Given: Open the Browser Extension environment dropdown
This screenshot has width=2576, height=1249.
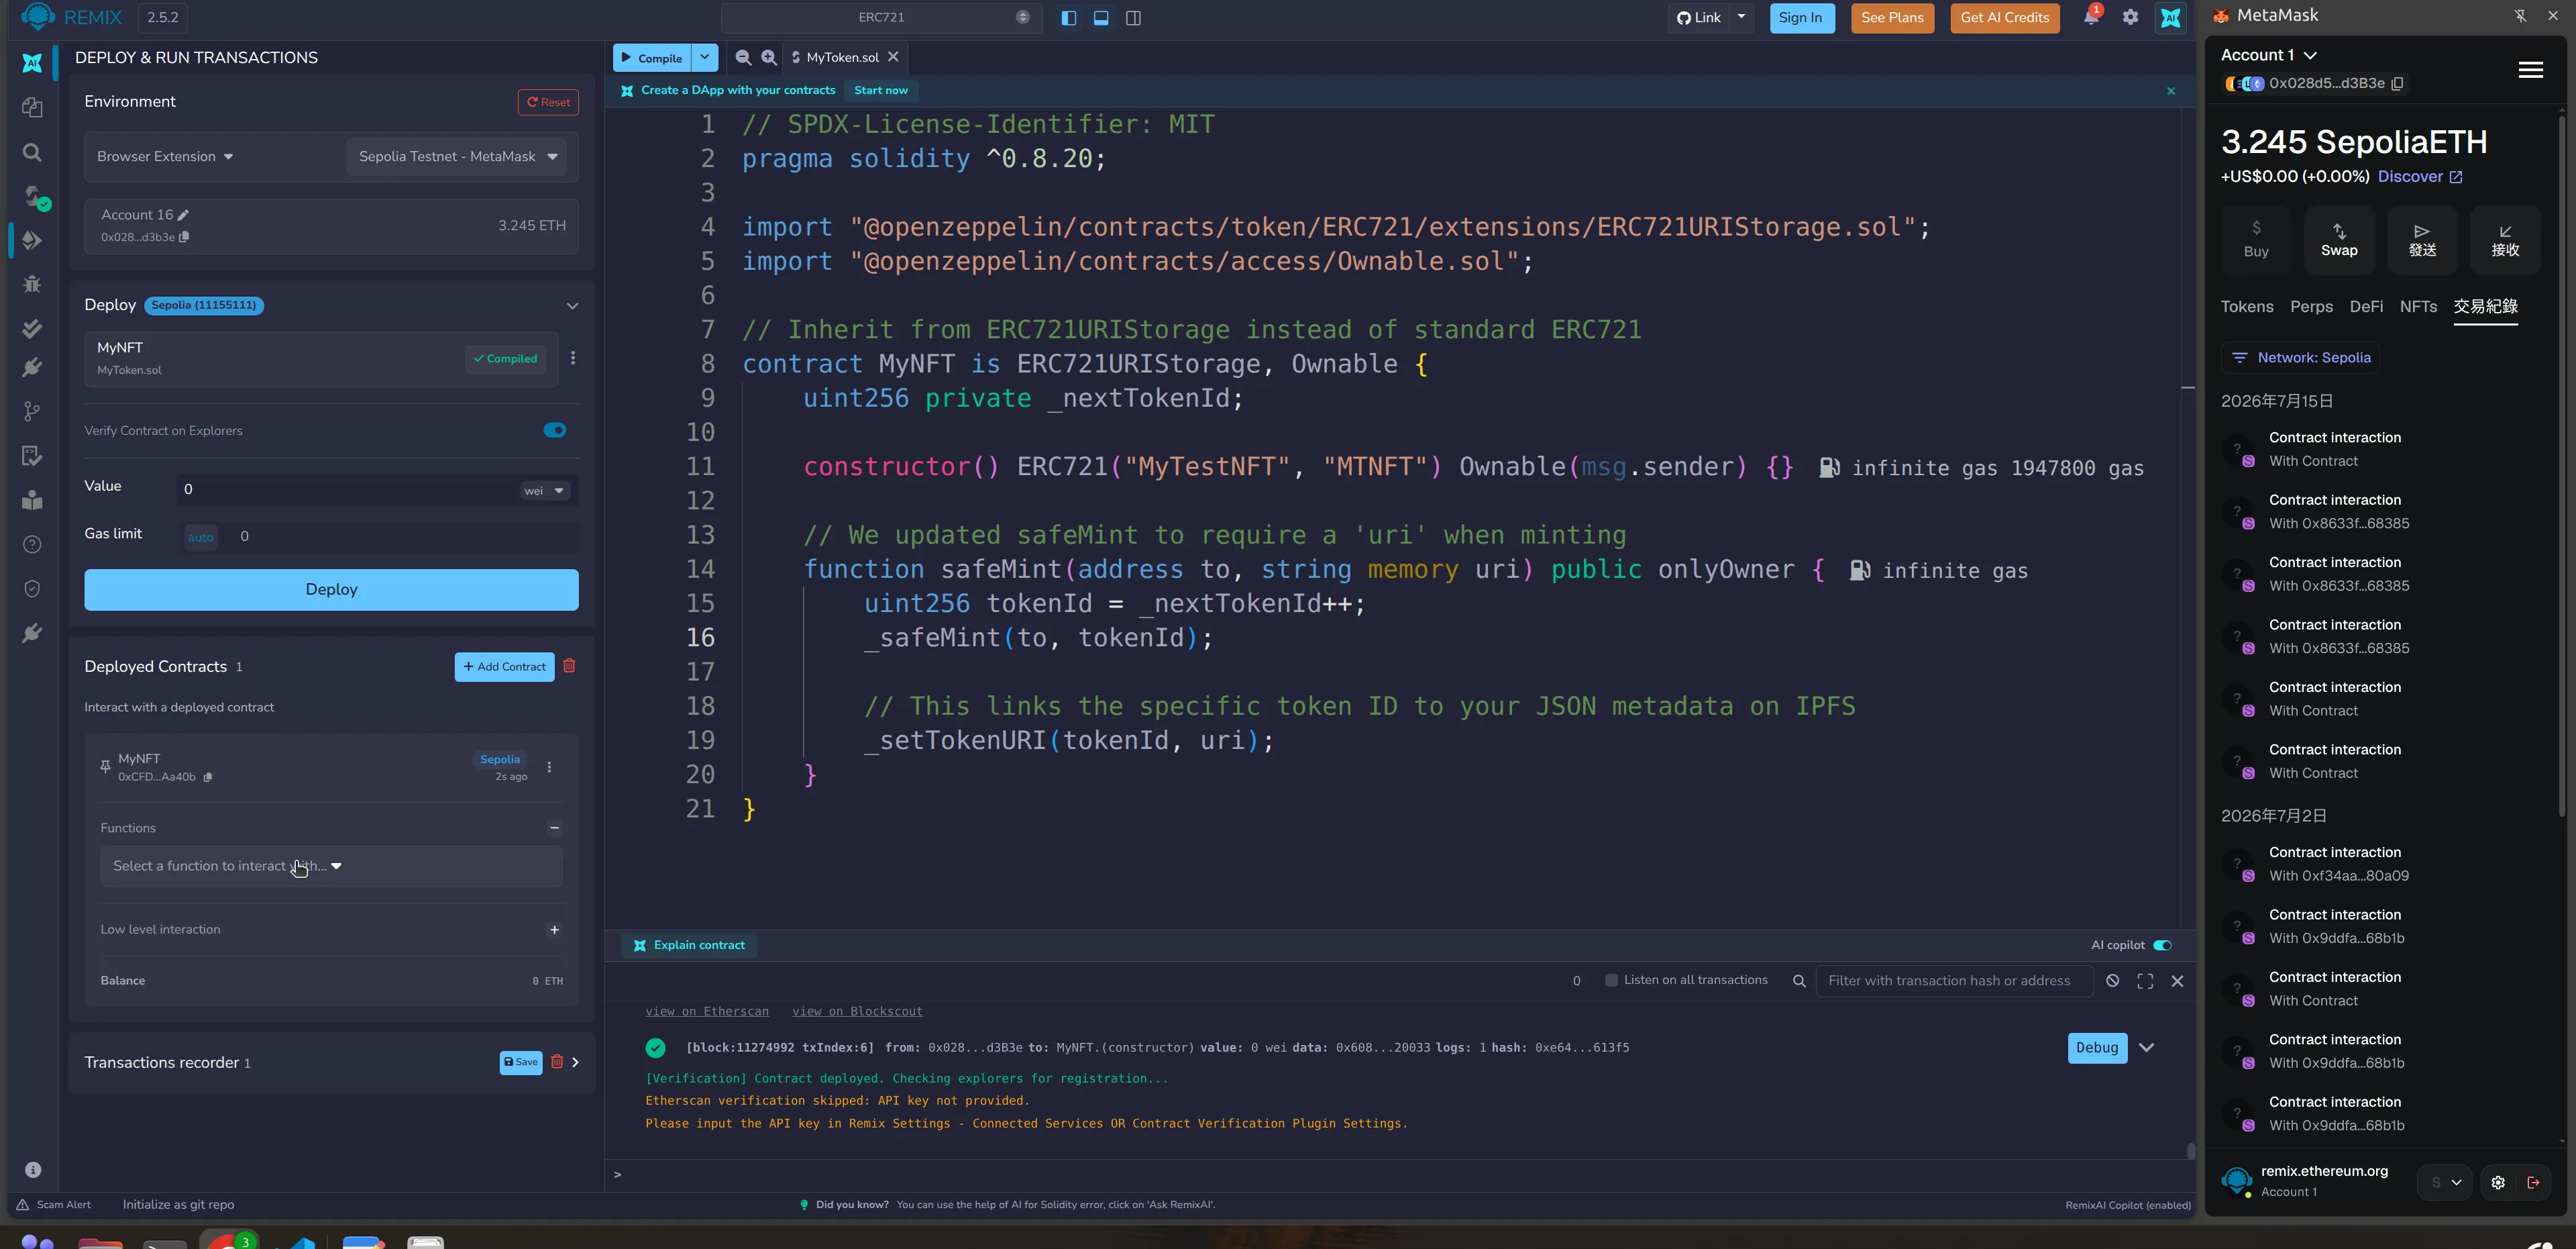Looking at the screenshot, I should pyautogui.click(x=165, y=156).
